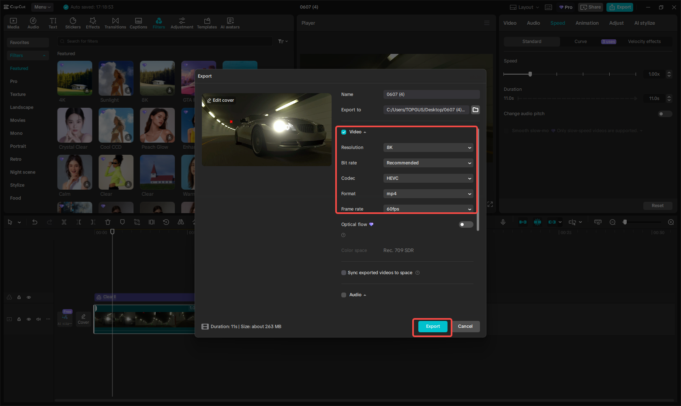Switch to the Transitions panel
This screenshot has height=406, width=681.
pyautogui.click(x=115, y=22)
